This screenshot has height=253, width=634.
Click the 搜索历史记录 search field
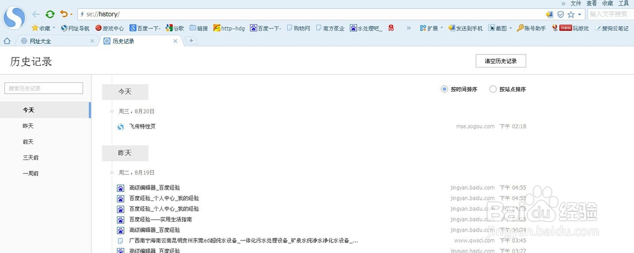point(44,89)
